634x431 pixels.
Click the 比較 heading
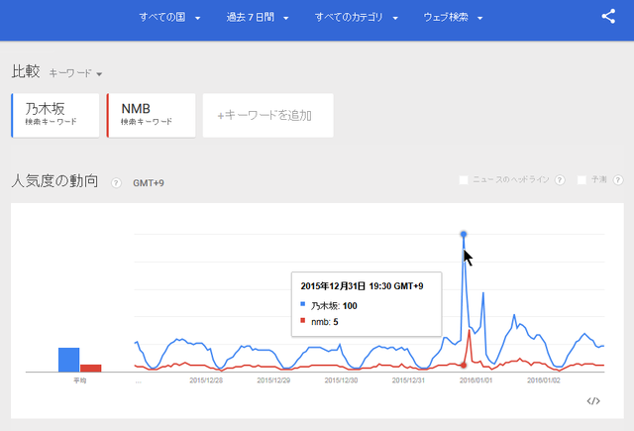tap(26, 71)
